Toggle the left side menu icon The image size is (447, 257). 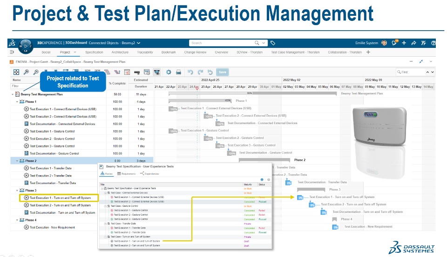(12, 52)
